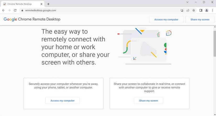The height and width of the screenshot is (116, 216).
Task: Close the Chrome Remote Desktop tab
Action: click(41, 4)
